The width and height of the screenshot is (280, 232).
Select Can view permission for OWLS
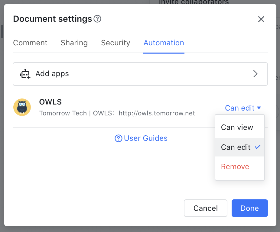(x=237, y=127)
